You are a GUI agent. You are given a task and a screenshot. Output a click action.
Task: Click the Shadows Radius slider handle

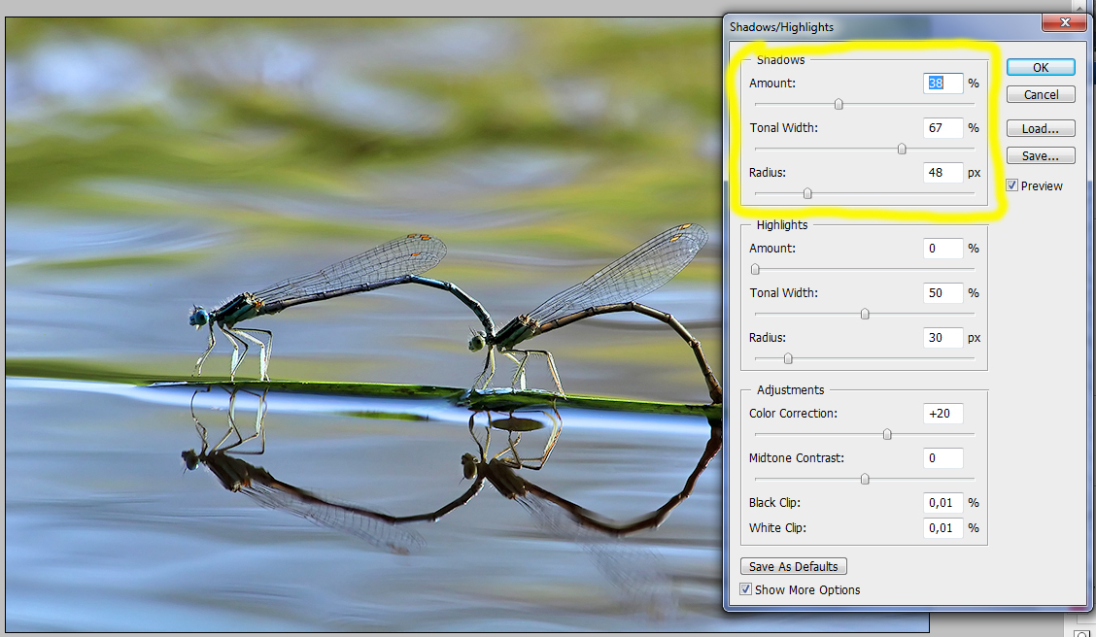coord(807,194)
